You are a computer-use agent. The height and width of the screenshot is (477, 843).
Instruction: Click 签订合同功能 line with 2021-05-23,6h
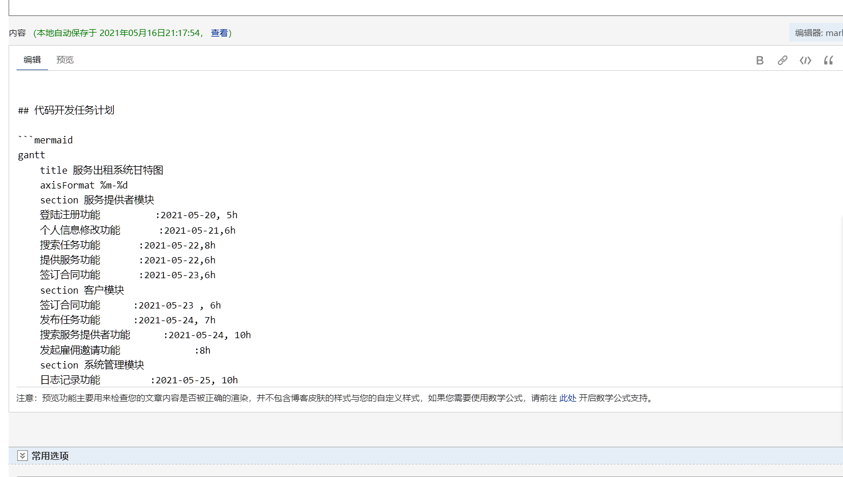[x=128, y=275]
